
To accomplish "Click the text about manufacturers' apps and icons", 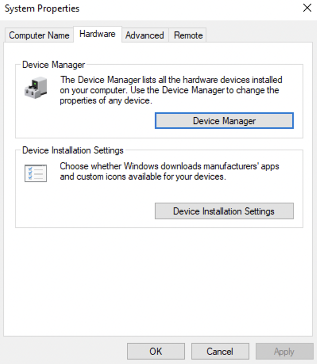I will click(169, 171).
